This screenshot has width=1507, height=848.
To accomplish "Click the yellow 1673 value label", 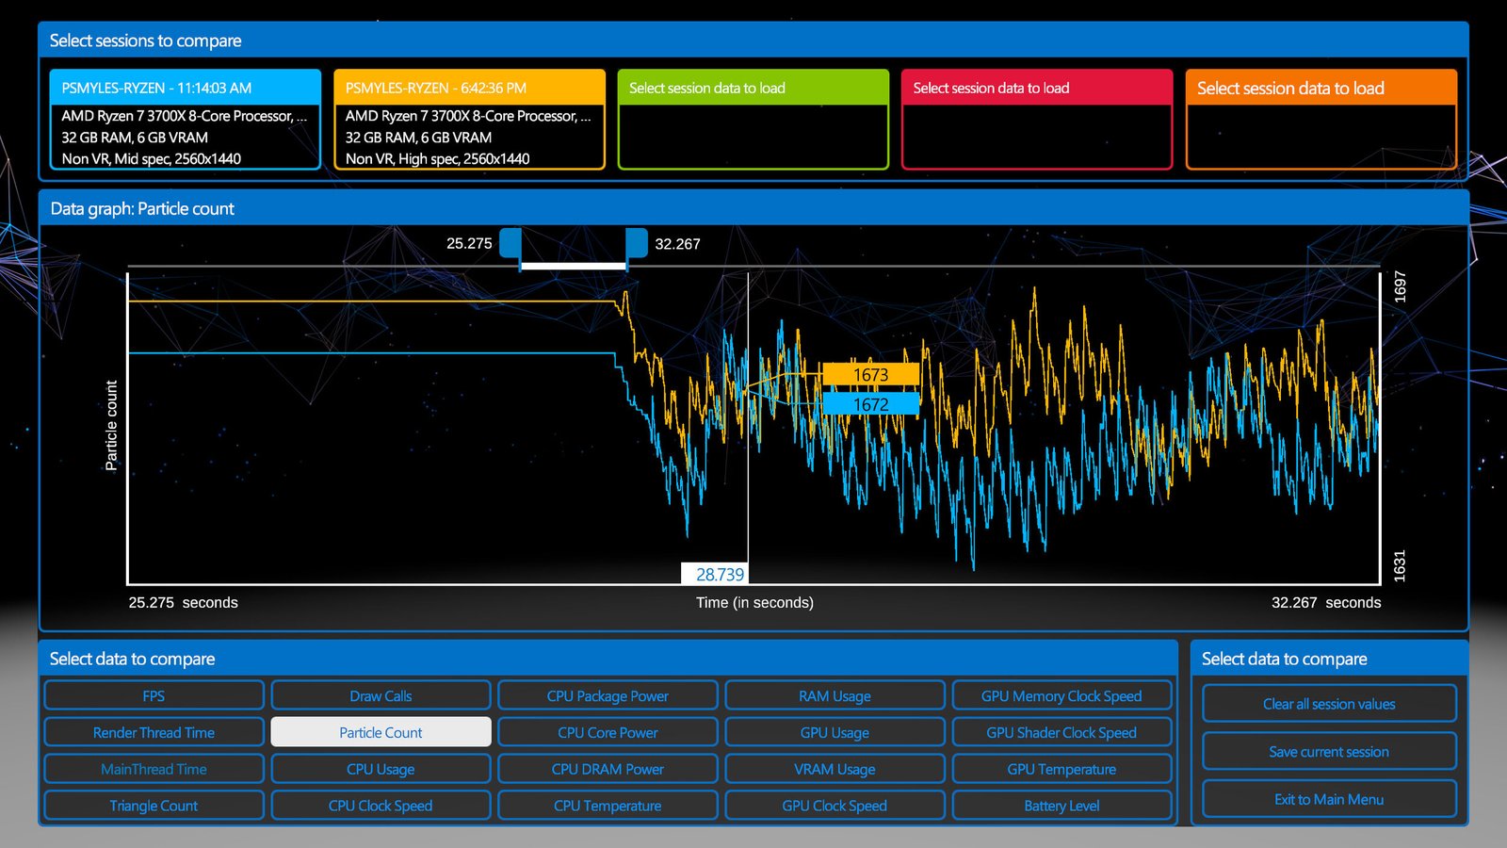I will (x=870, y=375).
